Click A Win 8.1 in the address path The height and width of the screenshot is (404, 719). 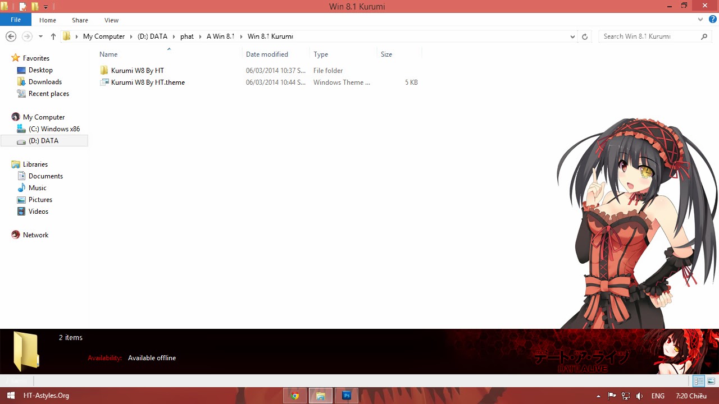[220, 36]
